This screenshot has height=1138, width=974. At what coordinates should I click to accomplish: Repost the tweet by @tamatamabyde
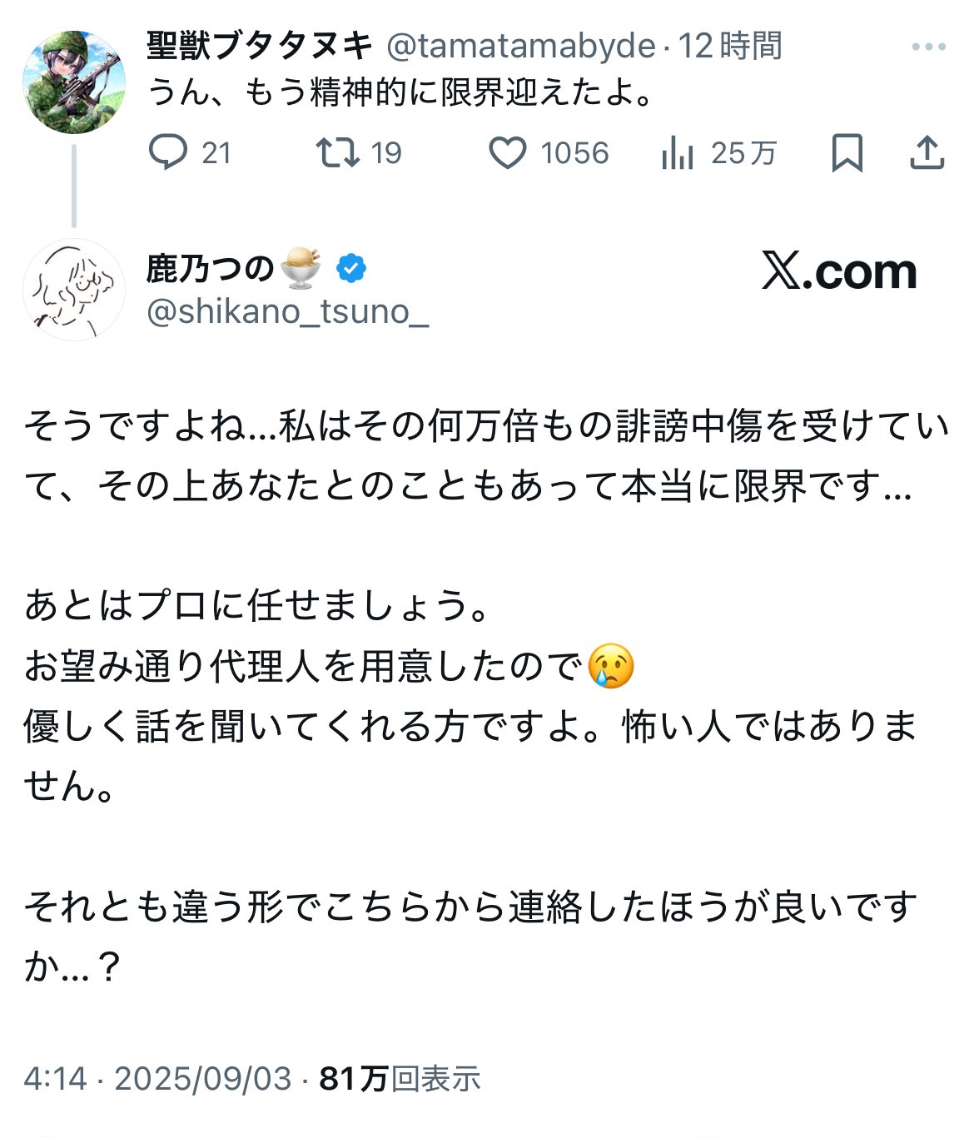point(337,153)
